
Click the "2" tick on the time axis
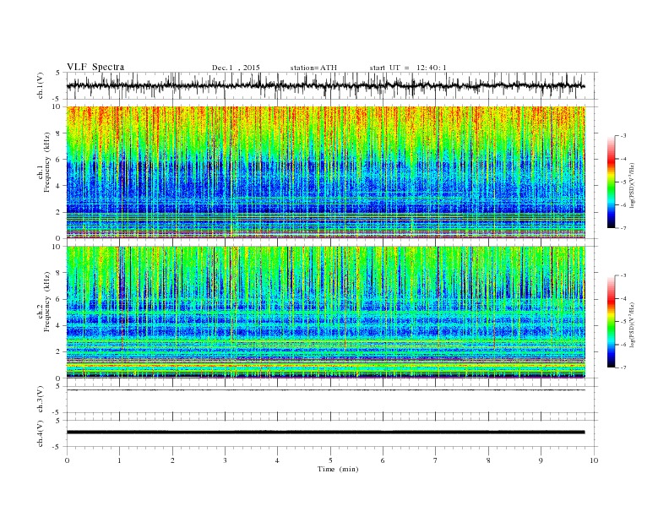pos(172,460)
